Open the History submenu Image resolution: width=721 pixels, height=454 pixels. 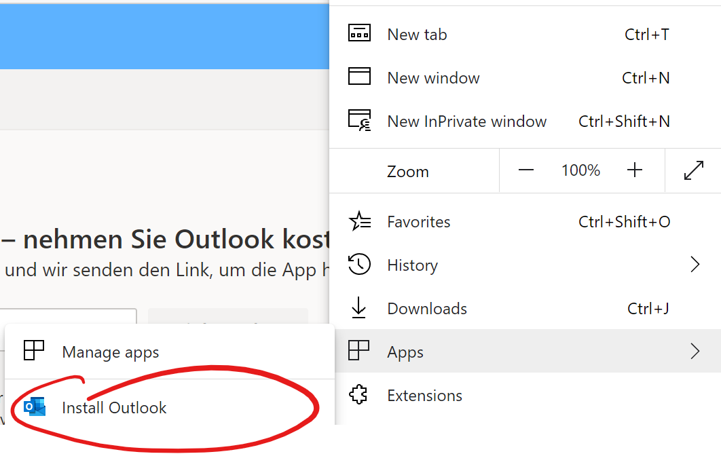[525, 265]
